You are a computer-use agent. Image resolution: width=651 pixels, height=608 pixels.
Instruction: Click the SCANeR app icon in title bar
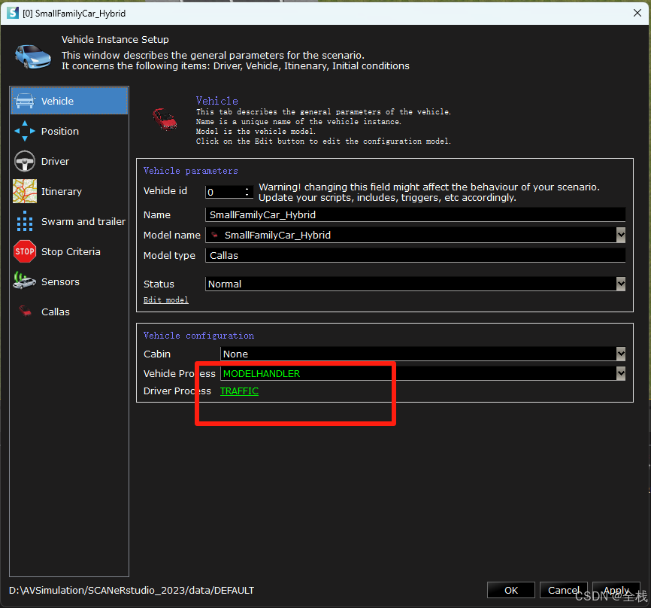(x=13, y=13)
